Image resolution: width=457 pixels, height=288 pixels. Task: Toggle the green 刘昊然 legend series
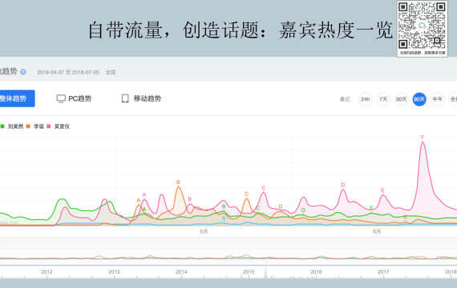[12, 126]
